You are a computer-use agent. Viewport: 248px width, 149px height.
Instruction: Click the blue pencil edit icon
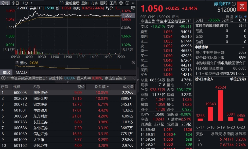pos(236,16)
